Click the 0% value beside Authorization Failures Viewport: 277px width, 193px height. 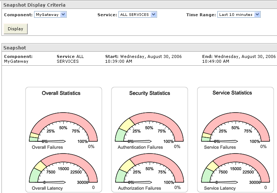[x=177, y=187]
